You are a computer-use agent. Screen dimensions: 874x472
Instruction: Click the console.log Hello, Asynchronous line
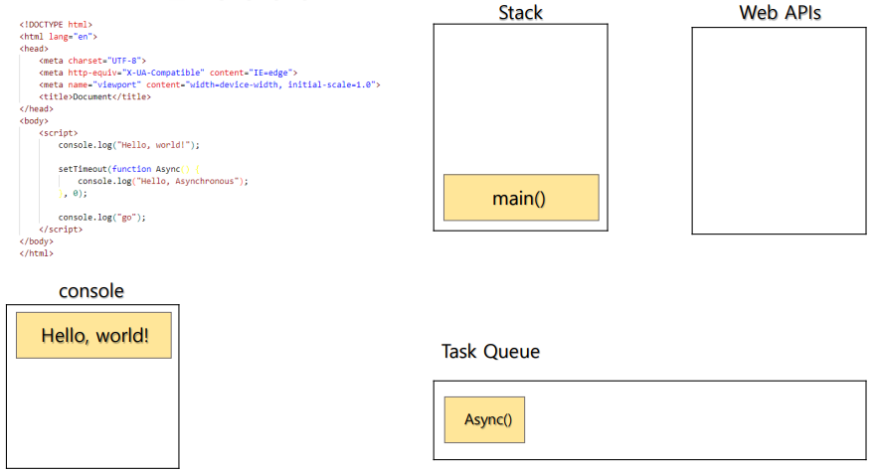tap(163, 181)
